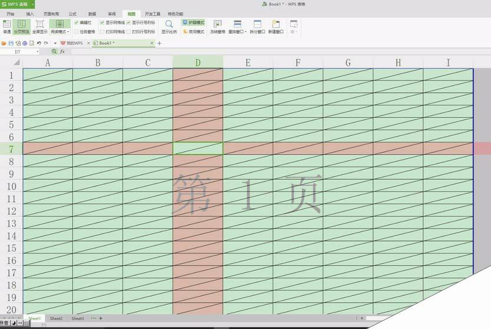
Task: Open the 开发工具 (Developer) tab
Action: point(152,14)
